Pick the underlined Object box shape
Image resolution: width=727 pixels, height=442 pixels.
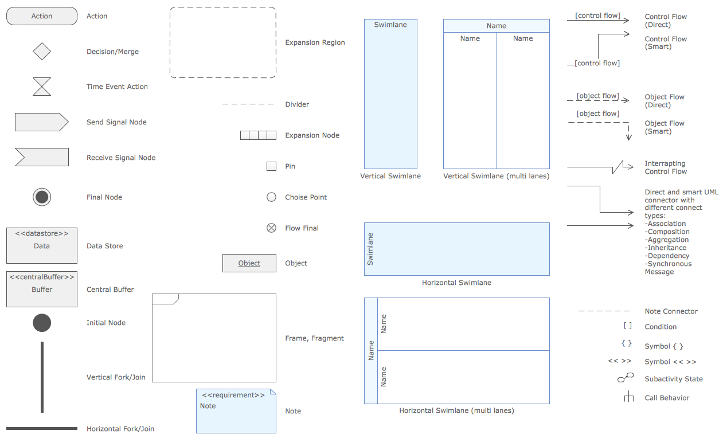249,263
